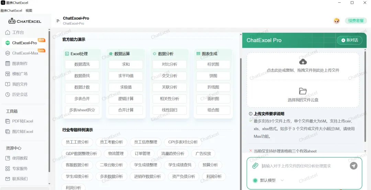The height and width of the screenshot is (190, 371).
Task: Select the 广告投放 sample
Action: pos(203,154)
